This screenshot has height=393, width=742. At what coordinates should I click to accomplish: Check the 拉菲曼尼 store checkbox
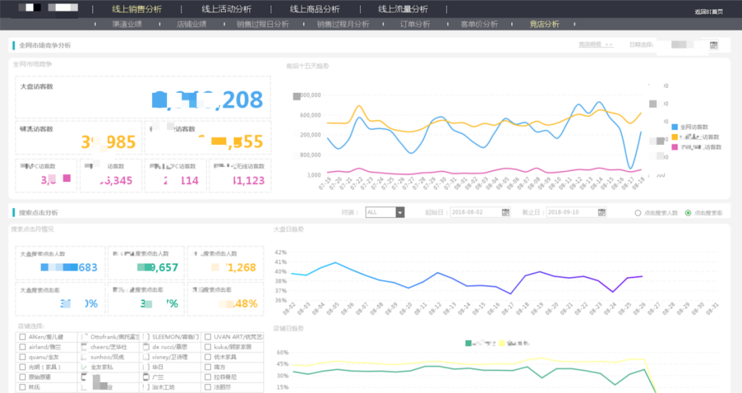coord(207,377)
